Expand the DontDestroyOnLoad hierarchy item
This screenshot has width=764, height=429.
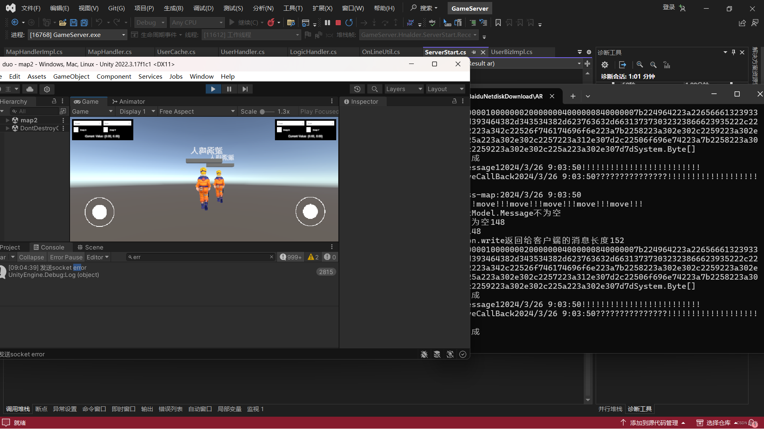click(7, 128)
